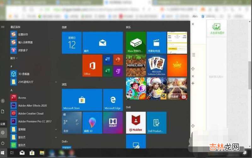Screen dimensions: 252x158
Task: Launch McAfee from Dell group
Action: coord(136,122)
